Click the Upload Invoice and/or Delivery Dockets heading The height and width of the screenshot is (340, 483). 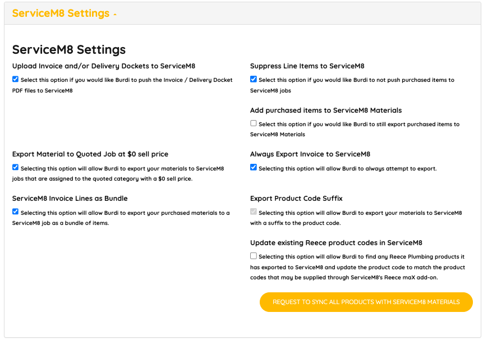click(103, 66)
